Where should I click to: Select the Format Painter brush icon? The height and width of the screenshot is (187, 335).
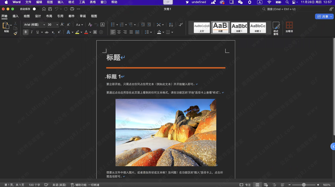coord(15,33)
